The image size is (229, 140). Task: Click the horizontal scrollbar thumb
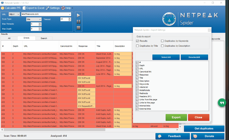click(54, 130)
